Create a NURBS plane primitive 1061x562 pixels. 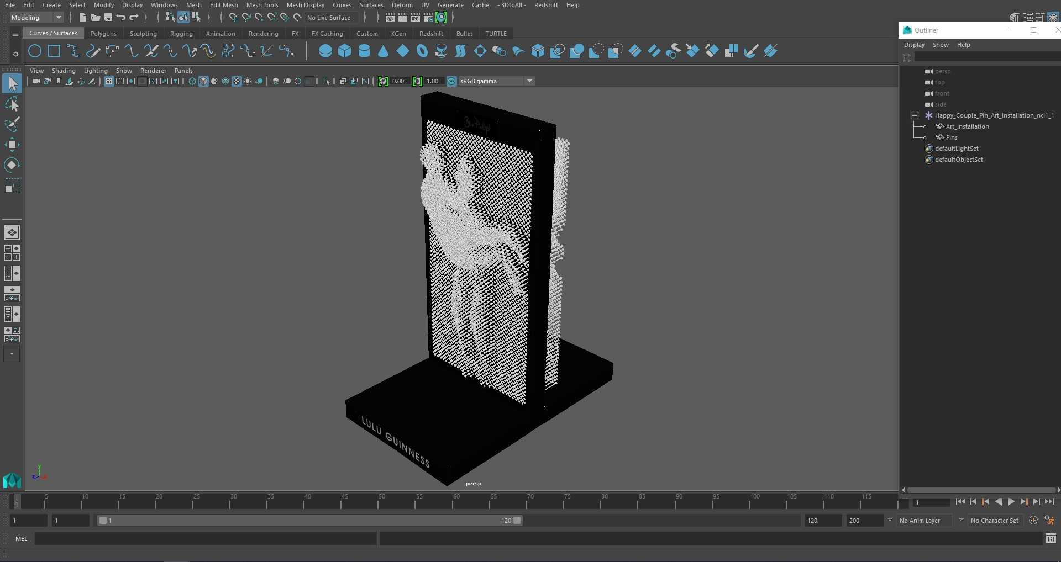click(x=403, y=51)
